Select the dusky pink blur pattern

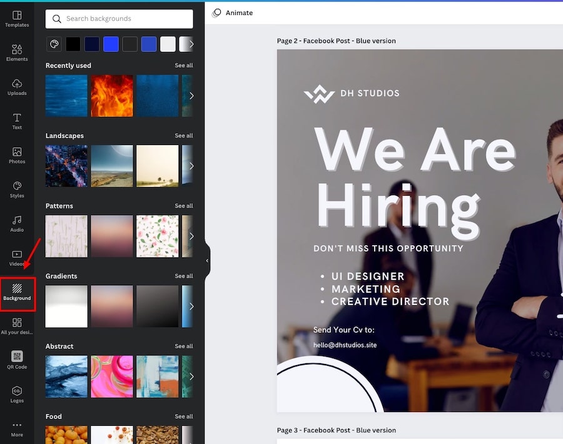(x=112, y=236)
